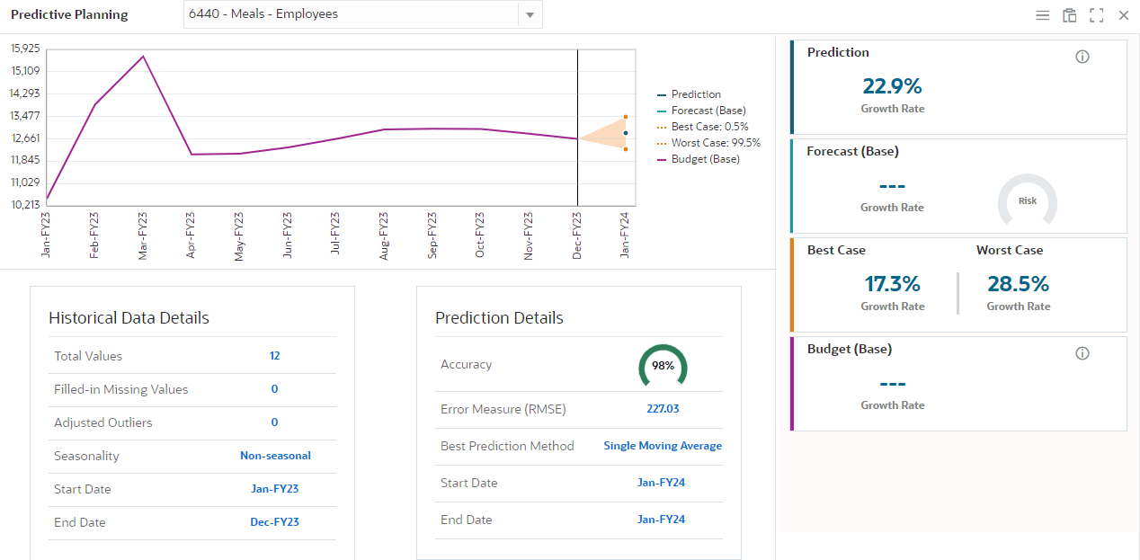Click the Worst Case heading
Image resolution: width=1140 pixels, height=560 pixels.
[1010, 250]
